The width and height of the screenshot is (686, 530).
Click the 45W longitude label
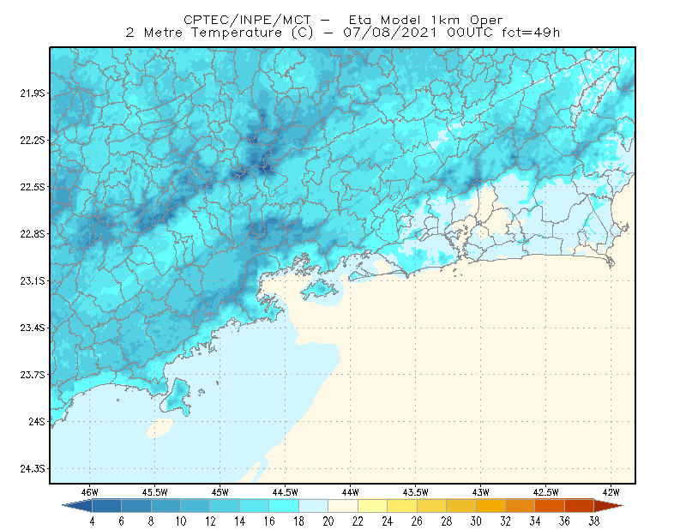[x=220, y=492]
